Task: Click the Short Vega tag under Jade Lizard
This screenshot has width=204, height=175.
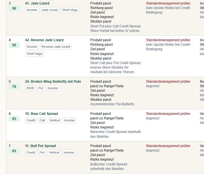Action: coord(70,10)
